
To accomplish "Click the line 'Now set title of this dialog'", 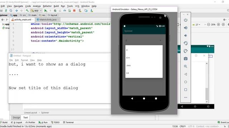I will click(43, 88).
